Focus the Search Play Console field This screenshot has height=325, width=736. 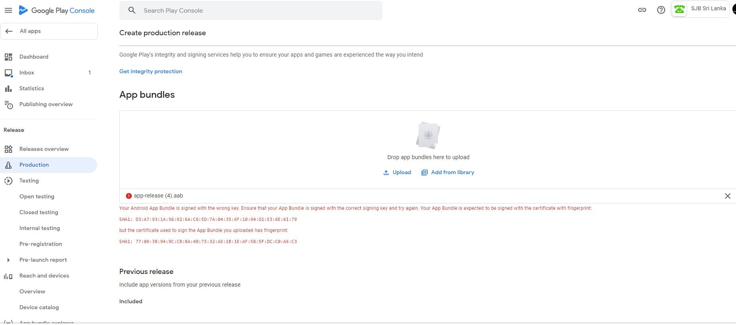coord(250,10)
